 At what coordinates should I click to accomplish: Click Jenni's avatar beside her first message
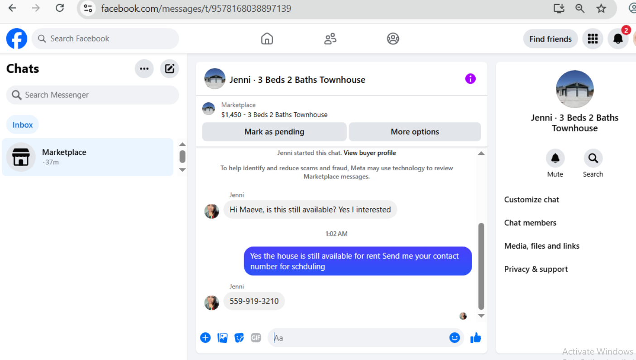coord(212,211)
